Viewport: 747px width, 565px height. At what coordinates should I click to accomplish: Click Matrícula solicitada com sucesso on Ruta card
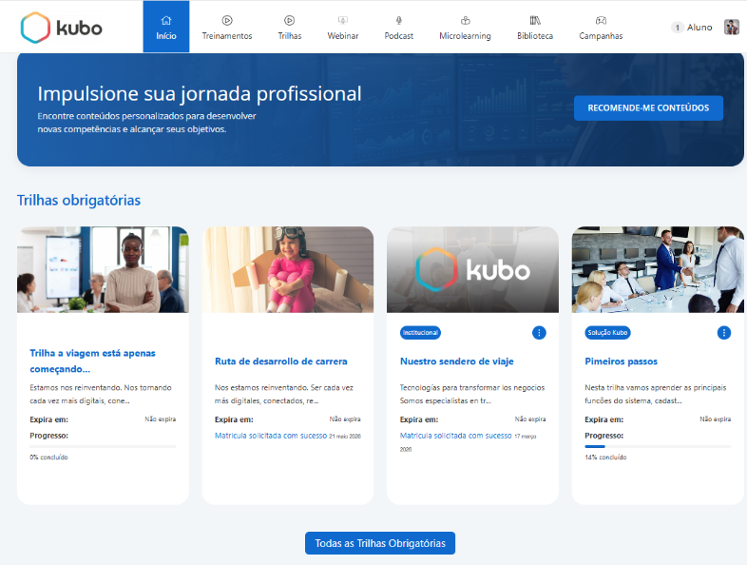271,436
